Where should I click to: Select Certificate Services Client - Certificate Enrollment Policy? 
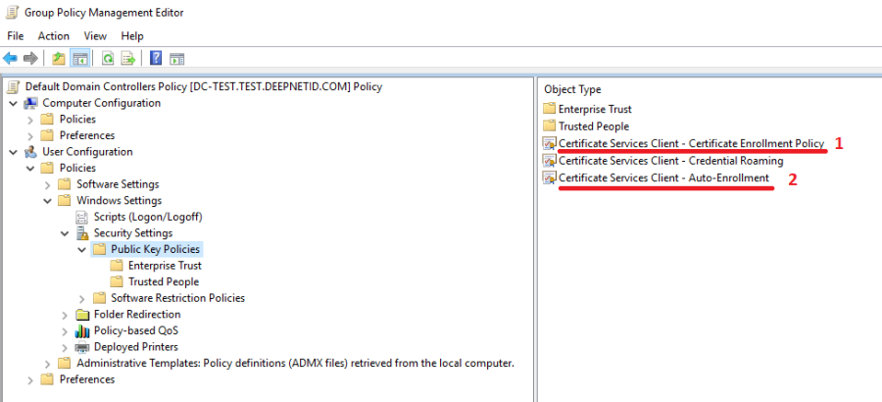690,143
